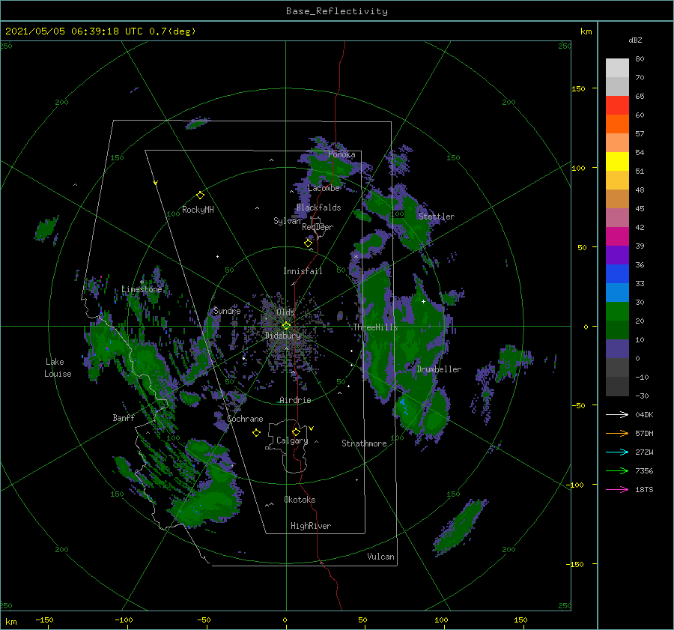Click the Banff label

[124, 418]
